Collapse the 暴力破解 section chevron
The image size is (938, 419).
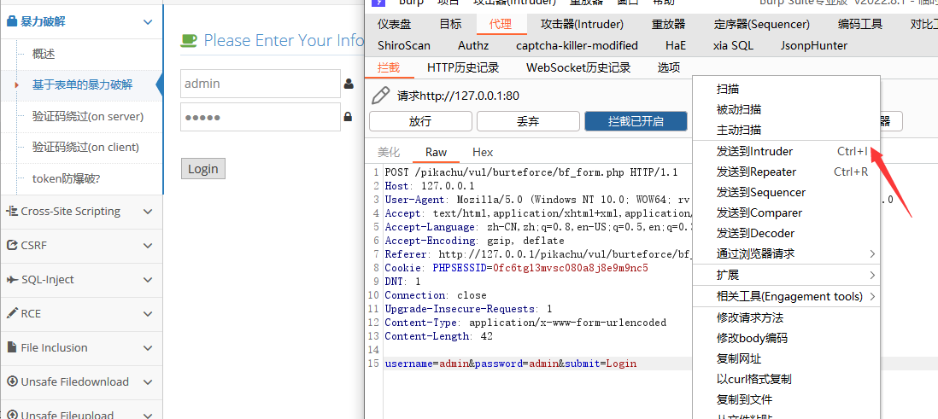tap(149, 23)
